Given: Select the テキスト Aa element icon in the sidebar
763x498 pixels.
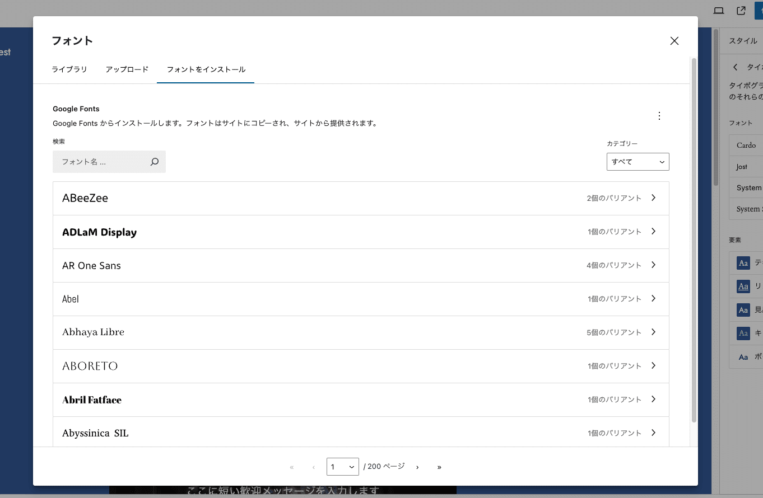Looking at the screenshot, I should click(743, 262).
